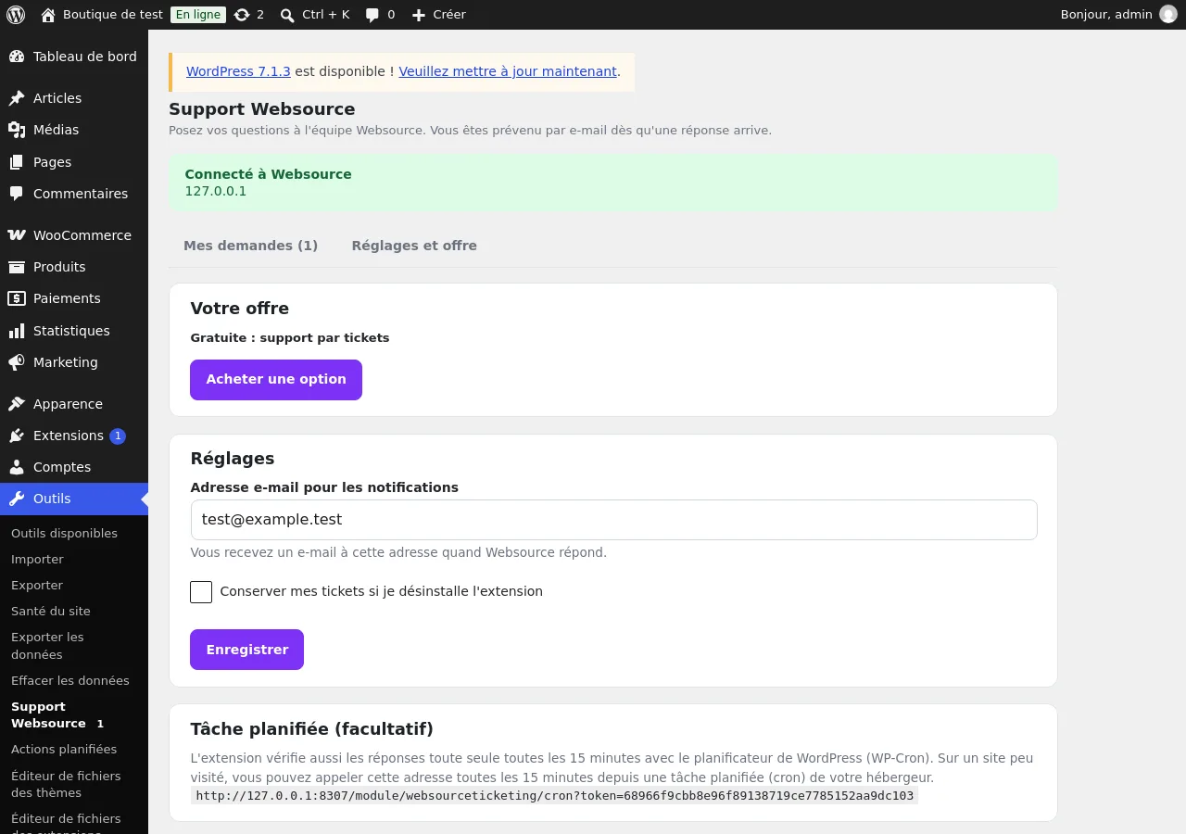Open Exporter submenu item
The height and width of the screenshot is (834, 1186).
pyautogui.click(x=37, y=586)
